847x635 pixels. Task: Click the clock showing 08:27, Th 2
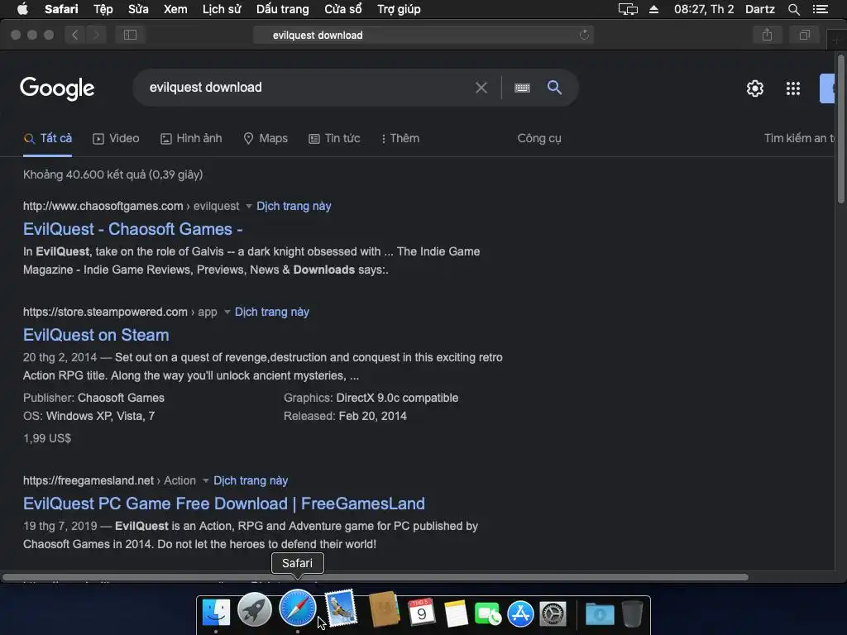(704, 9)
